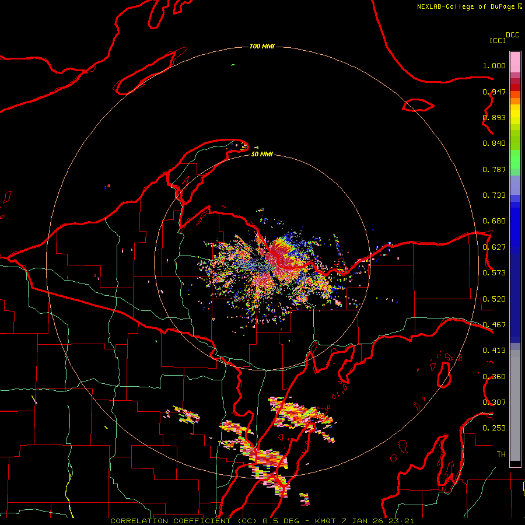Screen dimensions: 525x525
Task: Click the 0.947 color scale value
Action: point(494,92)
